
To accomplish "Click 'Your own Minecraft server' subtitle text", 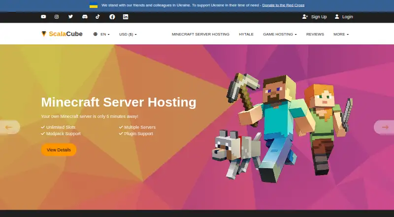I will coord(90,116).
